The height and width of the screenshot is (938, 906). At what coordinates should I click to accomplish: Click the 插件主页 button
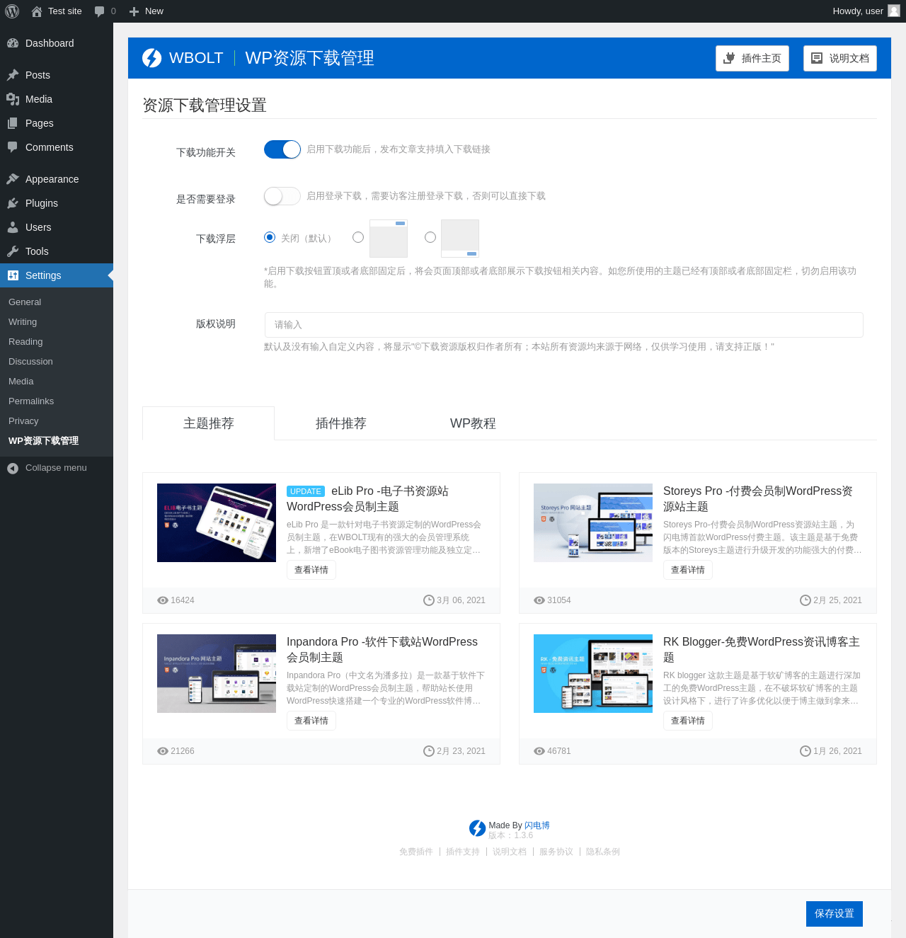[752, 58]
